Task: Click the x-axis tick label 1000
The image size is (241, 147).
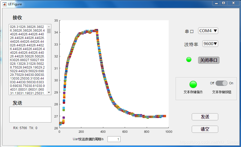Action: 169,132
